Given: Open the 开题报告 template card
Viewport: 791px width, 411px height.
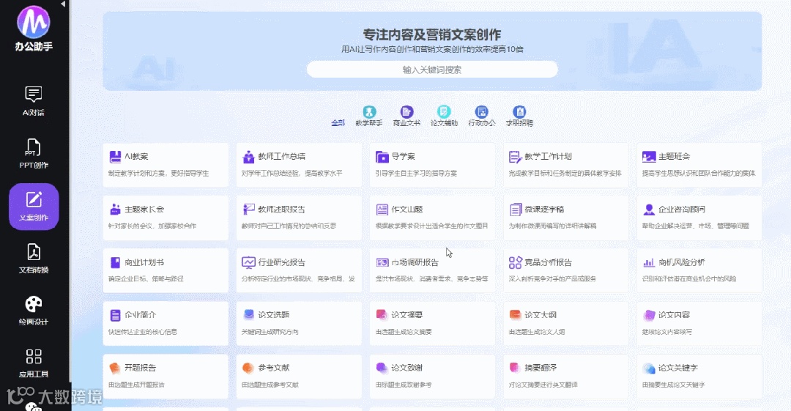Looking at the screenshot, I should (166, 376).
